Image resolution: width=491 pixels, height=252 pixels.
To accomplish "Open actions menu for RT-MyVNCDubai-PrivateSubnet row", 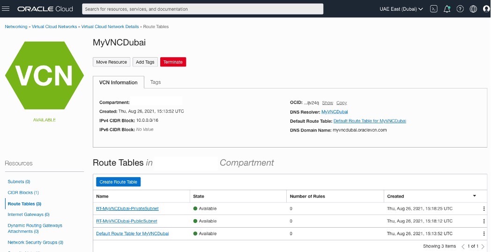I will [x=484, y=208].
